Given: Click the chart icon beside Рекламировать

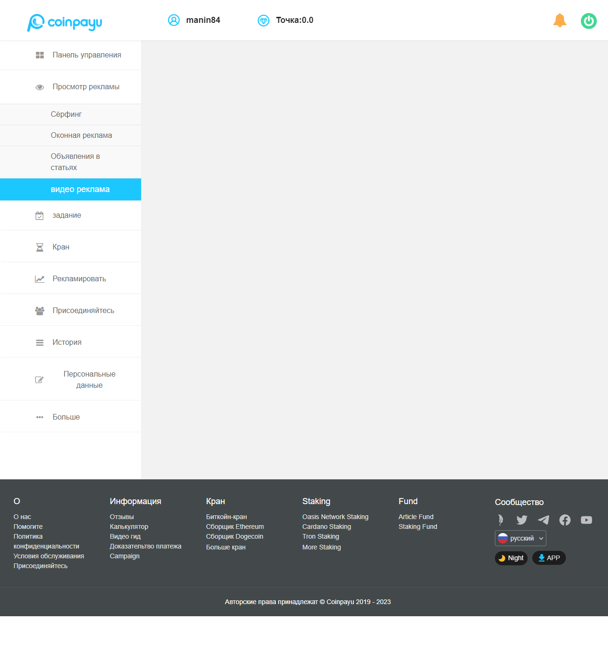Looking at the screenshot, I should click(x=40, y=279).
